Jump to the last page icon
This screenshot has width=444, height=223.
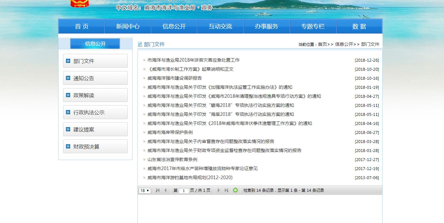(x=226, y=190)
